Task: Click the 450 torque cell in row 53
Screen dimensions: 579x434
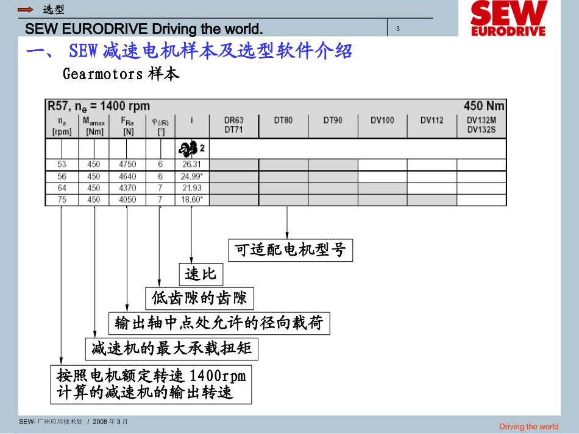Action: (x=94, y=164)
